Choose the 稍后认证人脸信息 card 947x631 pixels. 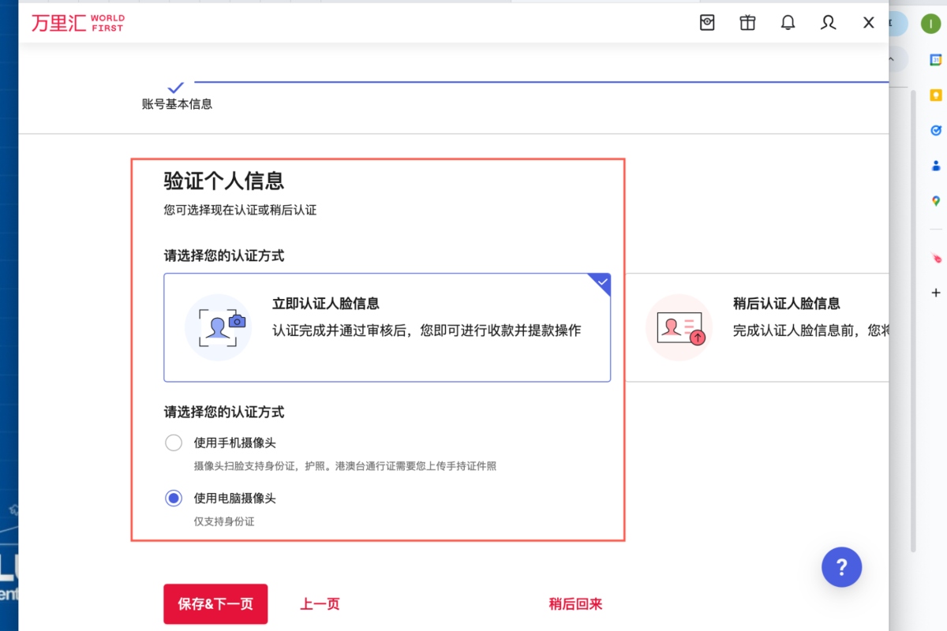(x=758, y=327)
